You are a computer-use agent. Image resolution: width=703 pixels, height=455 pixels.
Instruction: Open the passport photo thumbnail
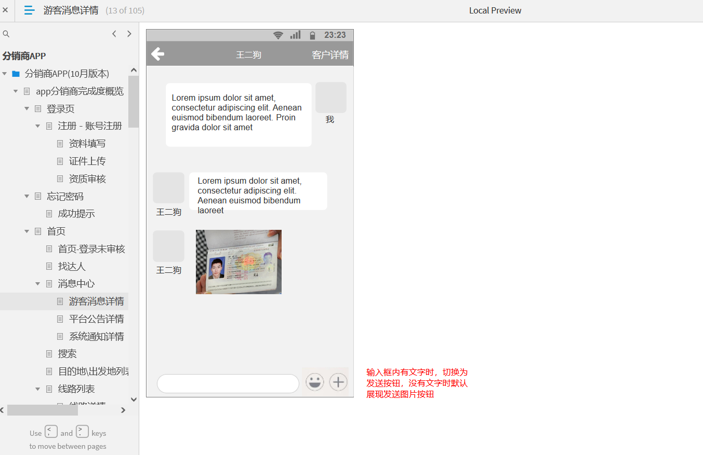point(238,262)
